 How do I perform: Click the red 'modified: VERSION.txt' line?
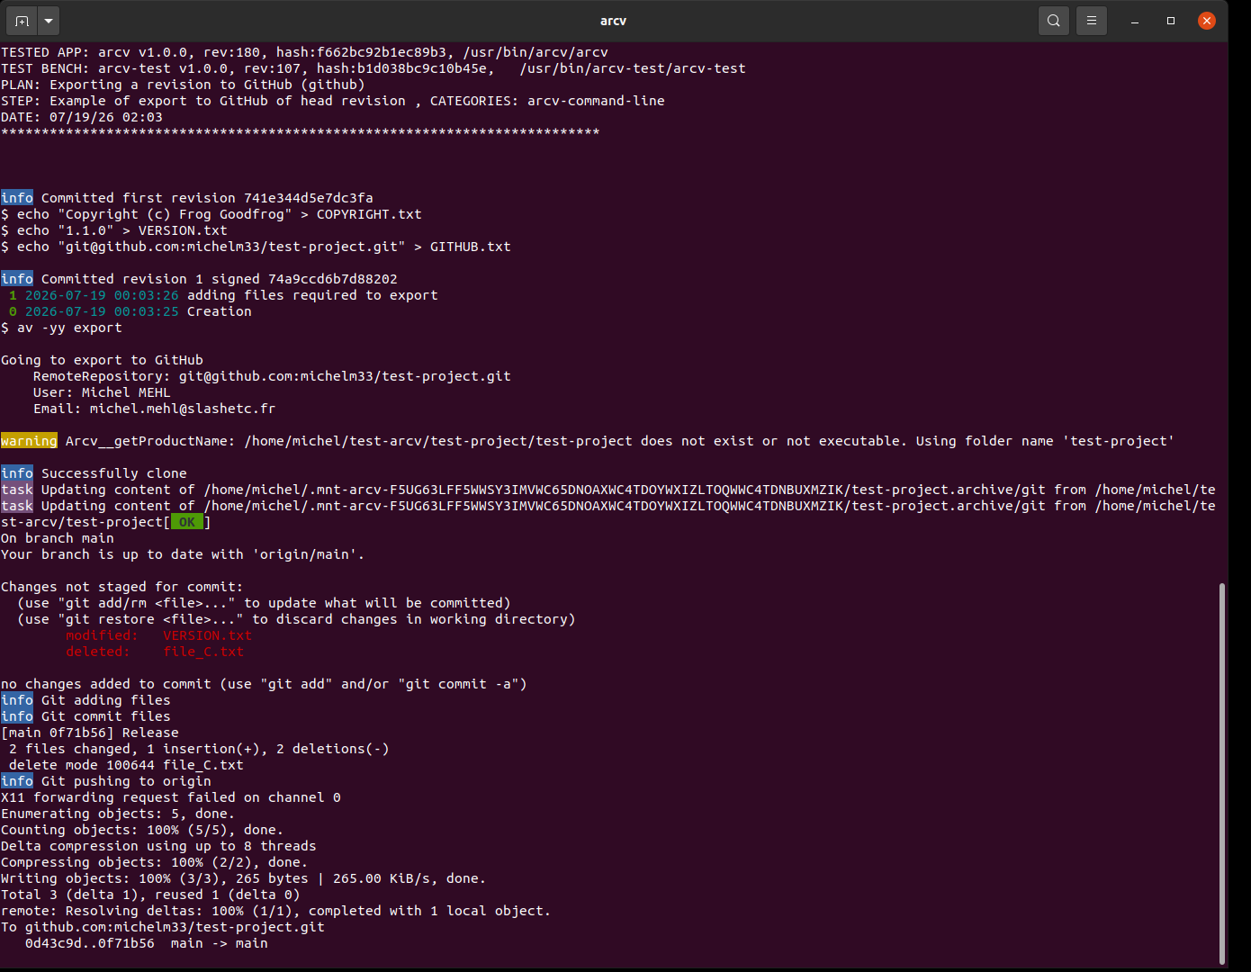coord(158,635)
